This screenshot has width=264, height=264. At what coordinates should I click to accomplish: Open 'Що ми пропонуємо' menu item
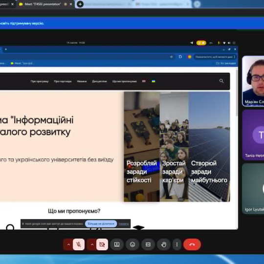125,81
